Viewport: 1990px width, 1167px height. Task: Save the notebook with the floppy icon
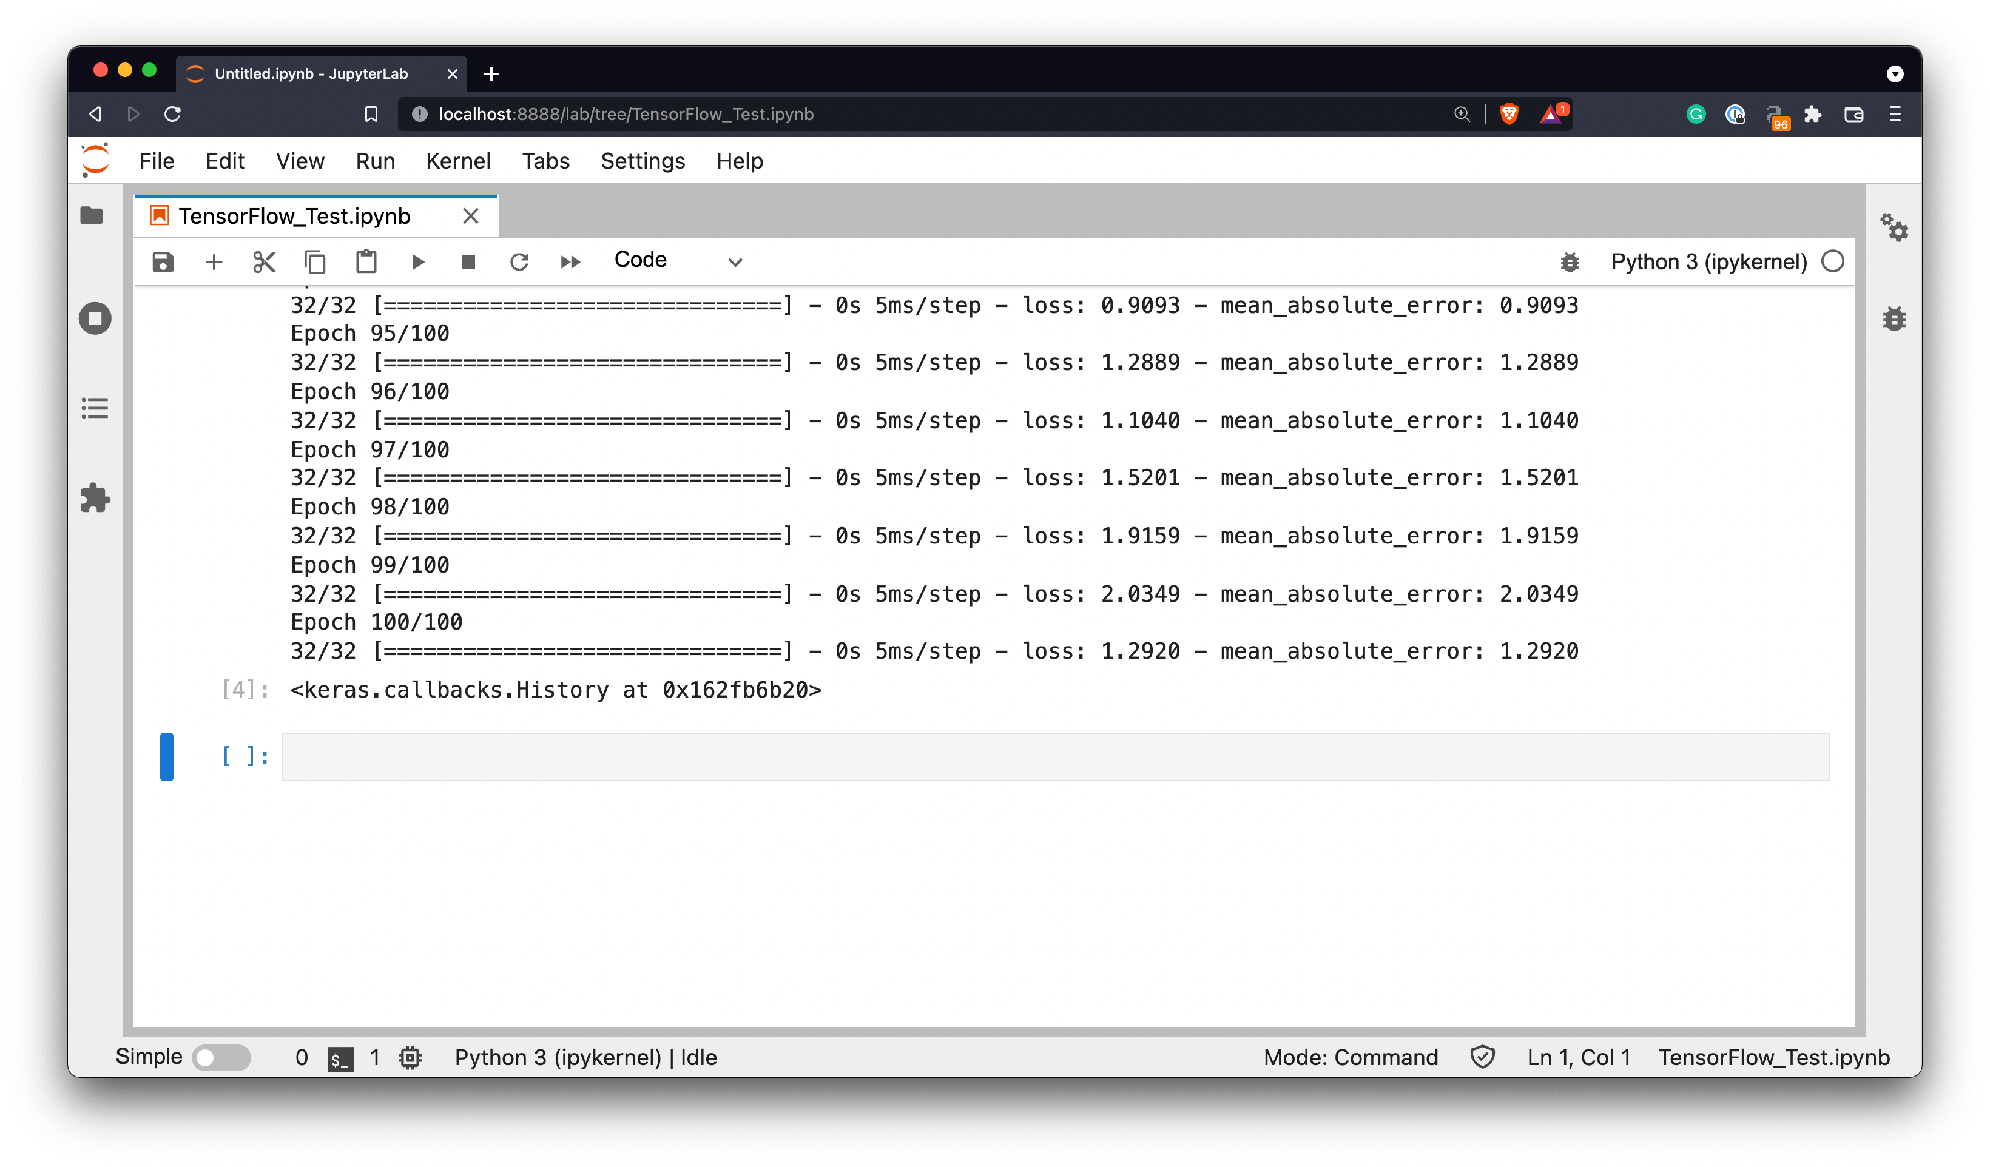coord(163,261)
